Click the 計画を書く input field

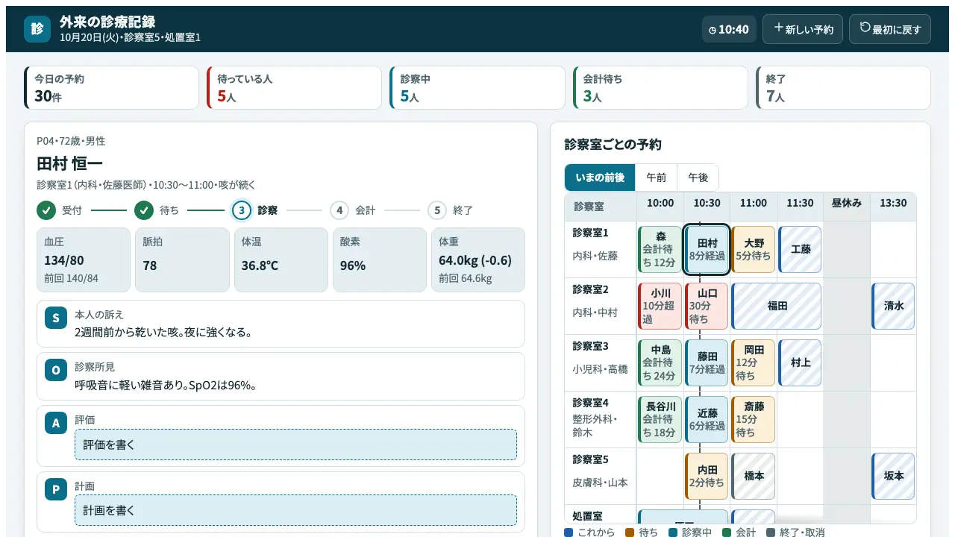click(295, 511)
